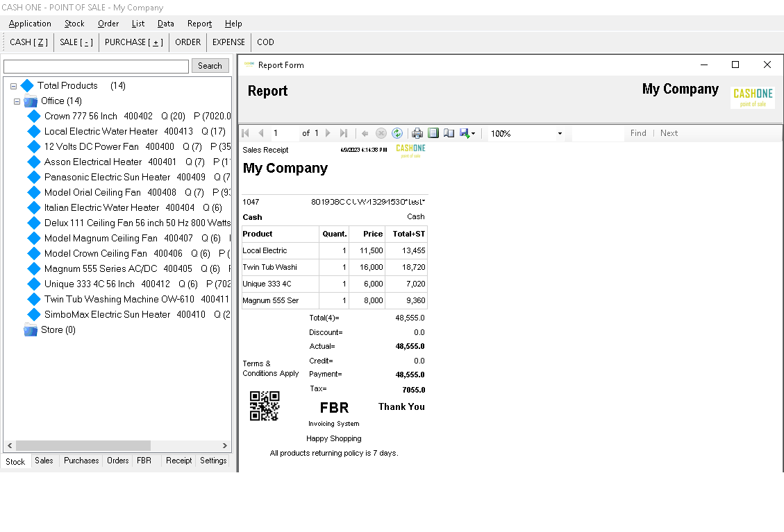Click the stop rendering icon
Screen dimensions: 784x532
coord(381,133)
